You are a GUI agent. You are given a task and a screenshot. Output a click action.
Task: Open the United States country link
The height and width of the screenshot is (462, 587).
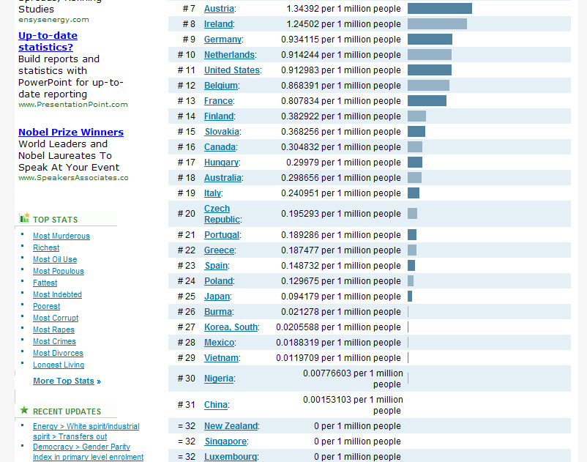(232, 70)
